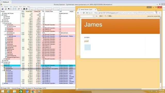Collapse the wininit.exe tree node

tap(1, 21)
